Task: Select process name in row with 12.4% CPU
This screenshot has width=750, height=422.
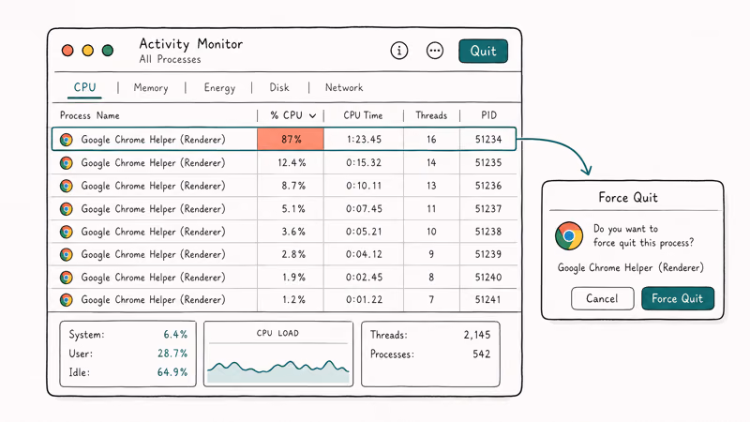Action: click(x=153, y=162)
